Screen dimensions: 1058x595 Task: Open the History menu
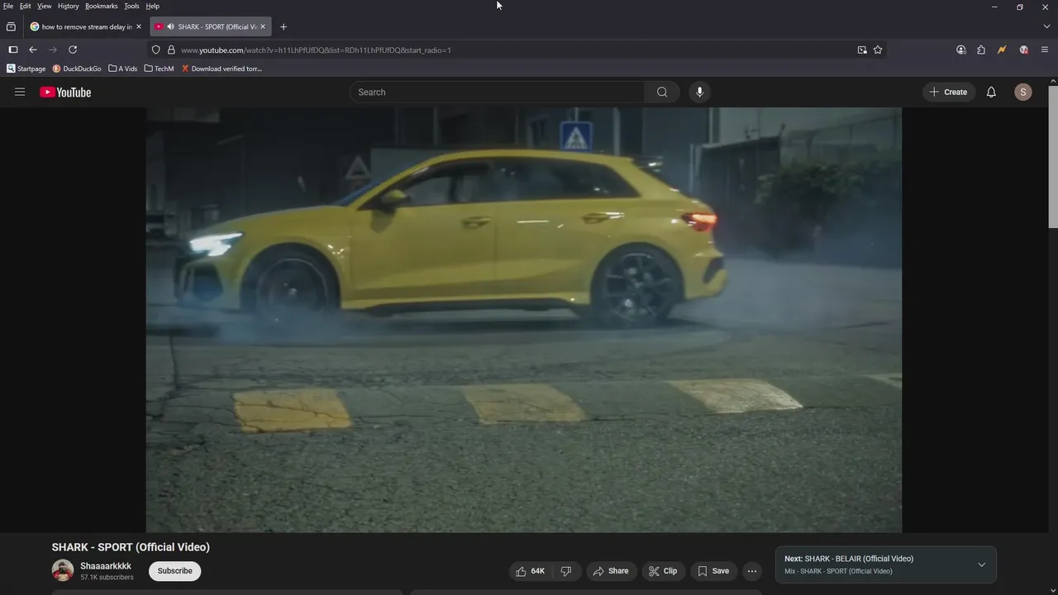coord(69,6)
